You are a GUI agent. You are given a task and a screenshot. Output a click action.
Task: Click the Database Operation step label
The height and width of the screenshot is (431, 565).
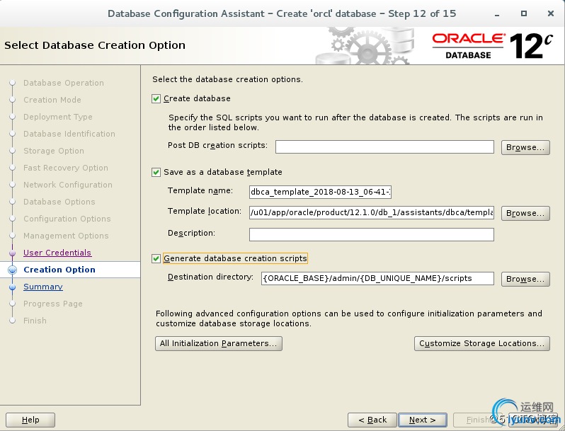coord(64,83)
